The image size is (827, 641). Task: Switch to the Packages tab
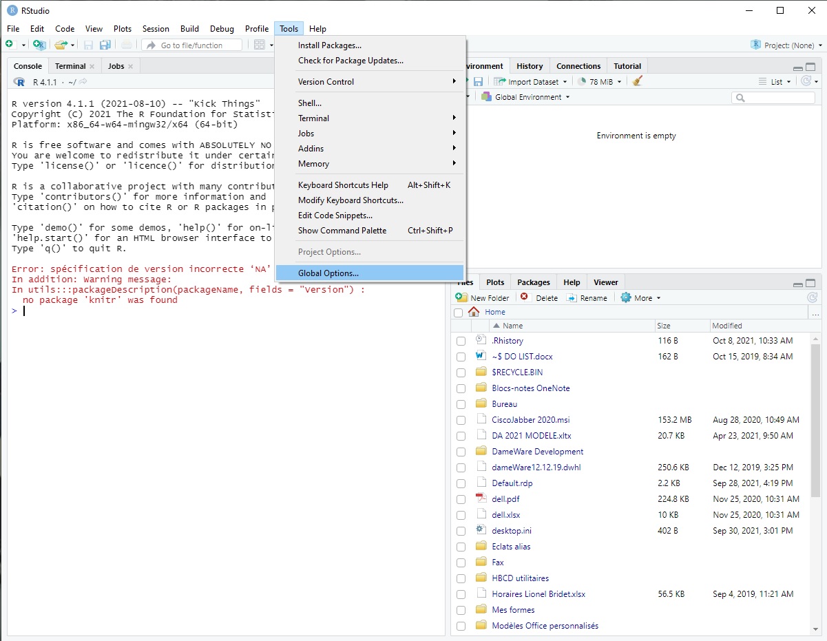pos(534,282)
